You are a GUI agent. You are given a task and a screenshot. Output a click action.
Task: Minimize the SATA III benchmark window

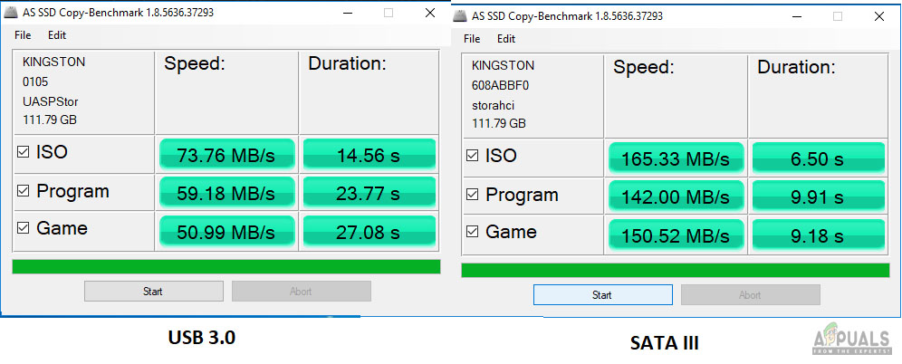pyautogui.click(x=797, y=16)
